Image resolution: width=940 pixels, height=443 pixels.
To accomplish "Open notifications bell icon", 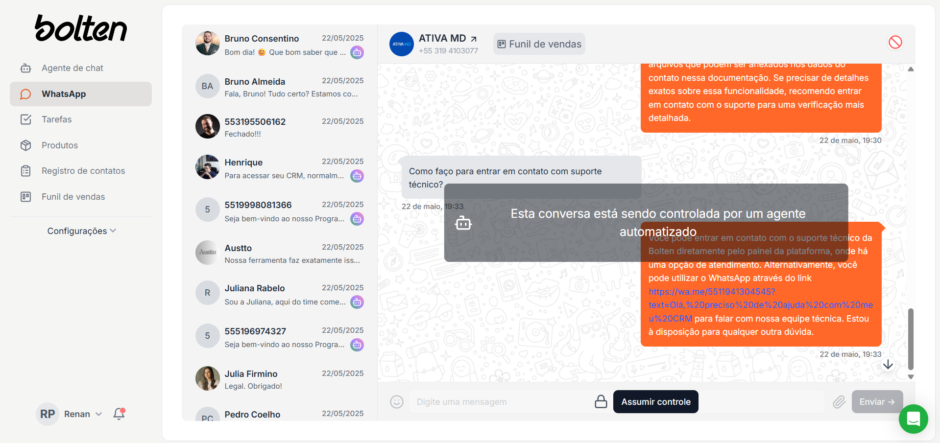I will (x=119, y=414).
